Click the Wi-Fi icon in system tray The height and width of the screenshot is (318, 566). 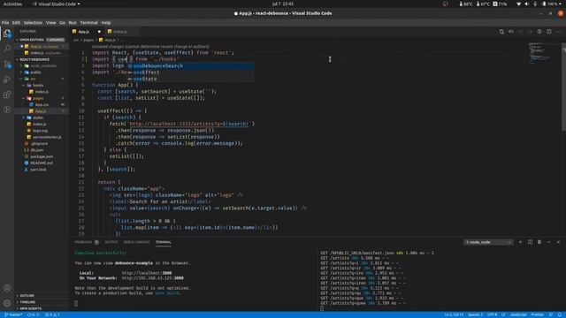click(x=519, y=4)
